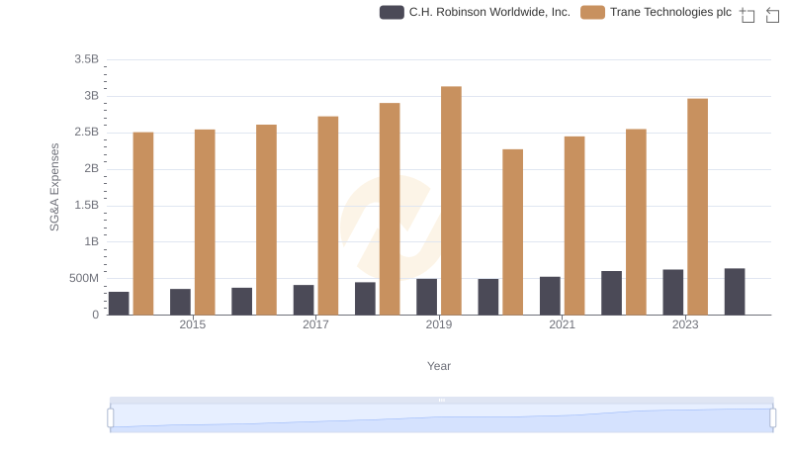The width and height of the screenshot is (791, 456).
Task: Toggle the C.H. Robinson Worldwide, Inc. series label
Action: [x=489, y=12]
